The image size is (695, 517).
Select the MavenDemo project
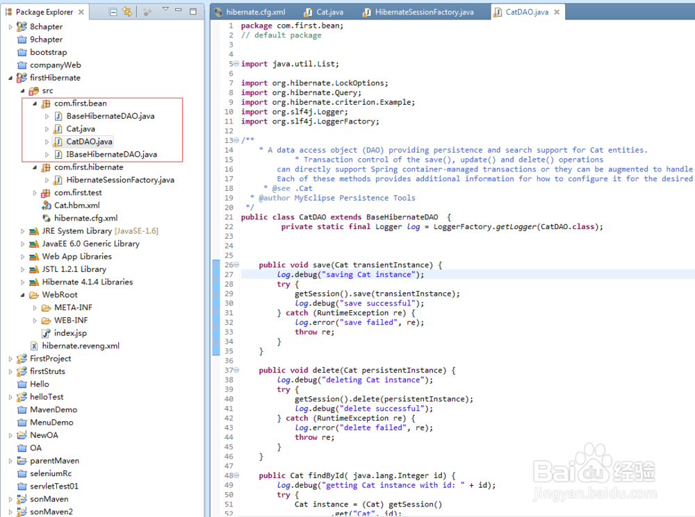[54, 410]
